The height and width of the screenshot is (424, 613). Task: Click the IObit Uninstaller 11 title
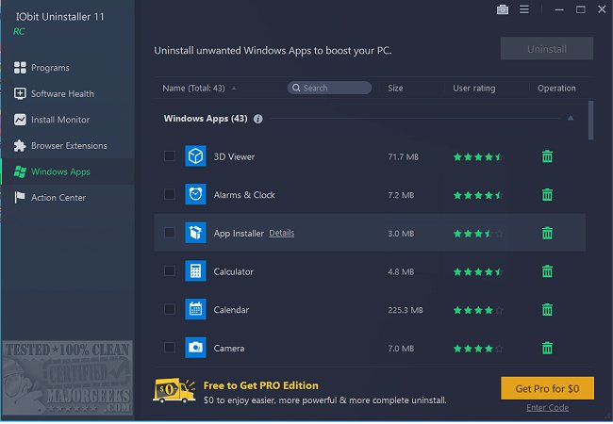pos(59,17)
